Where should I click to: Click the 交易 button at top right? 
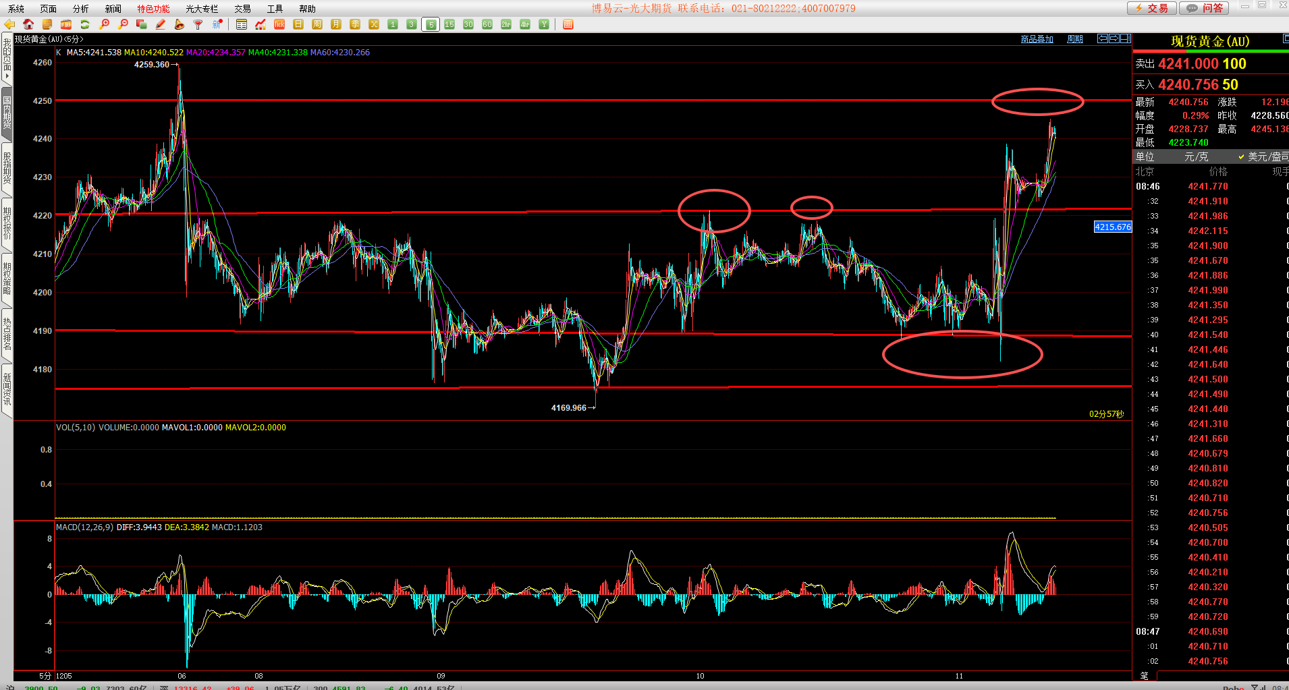point(1151,8)
